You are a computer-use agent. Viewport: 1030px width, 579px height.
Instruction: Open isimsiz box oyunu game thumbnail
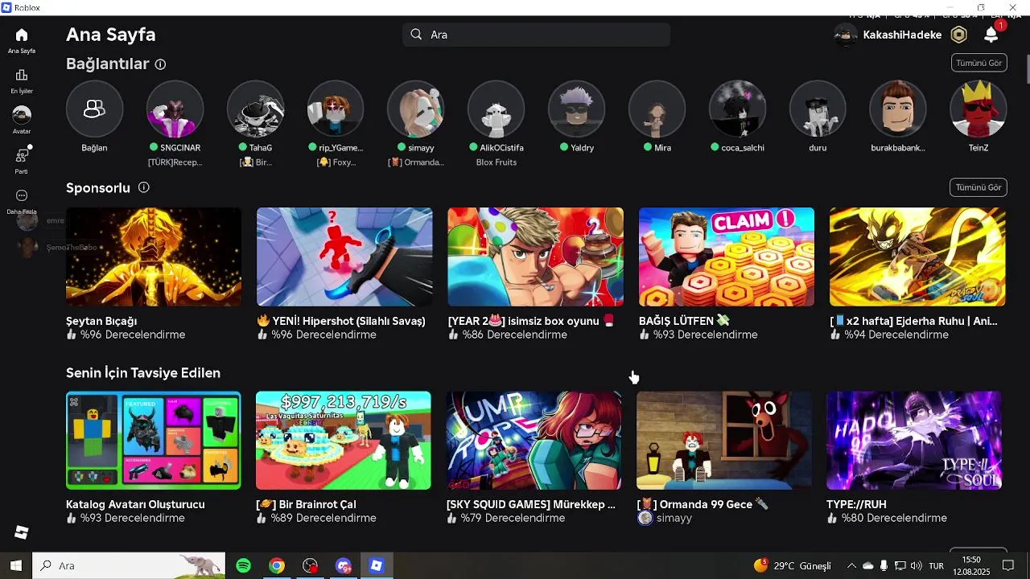[536, 257]
